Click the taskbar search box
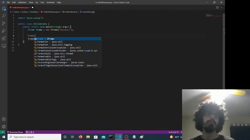The image size is (250, 140). point(34,137)
